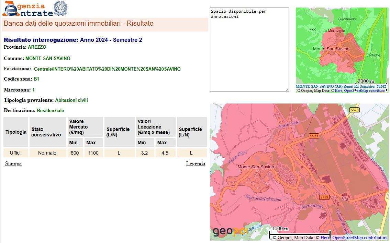Click the Agenzia Entrate logo

(x=27, y=9)
